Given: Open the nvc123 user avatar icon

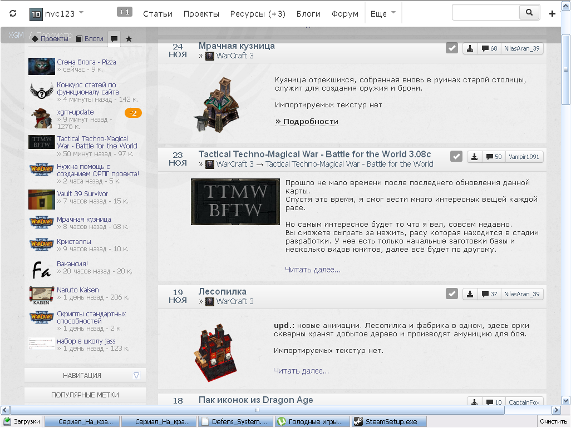Looking at the screenshot, I should [36, 14].
